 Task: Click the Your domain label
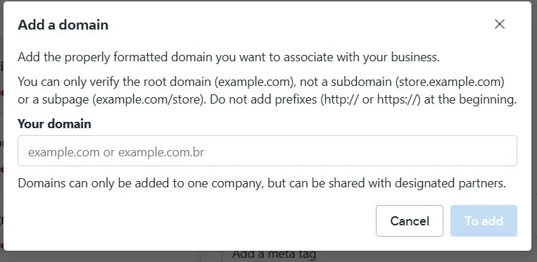pos(54,124)
